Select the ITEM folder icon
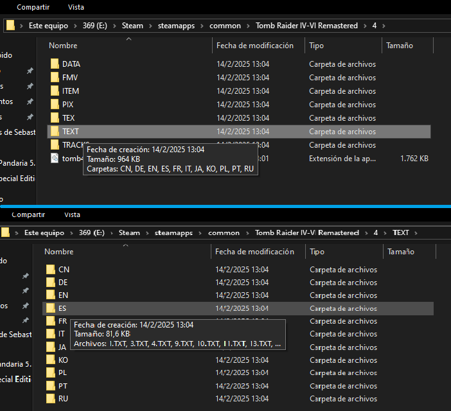451x411 pixels. (55, 91)
